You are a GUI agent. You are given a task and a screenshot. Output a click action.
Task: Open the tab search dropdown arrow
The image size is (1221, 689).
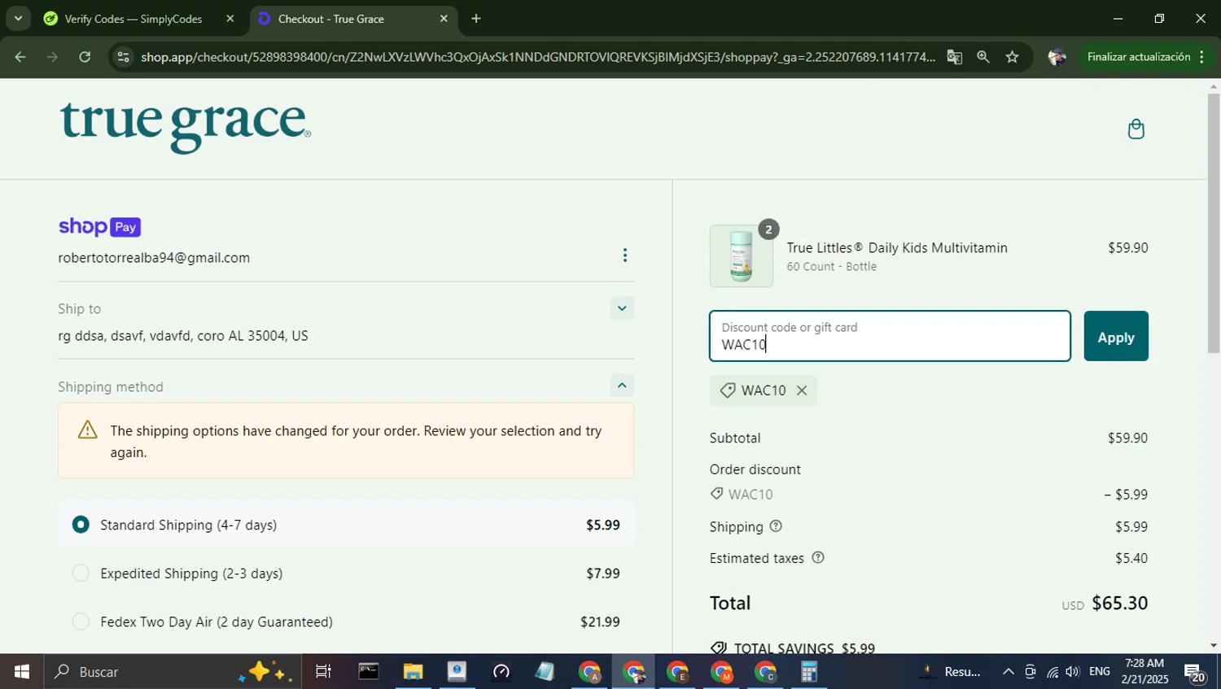coord(18,18)
